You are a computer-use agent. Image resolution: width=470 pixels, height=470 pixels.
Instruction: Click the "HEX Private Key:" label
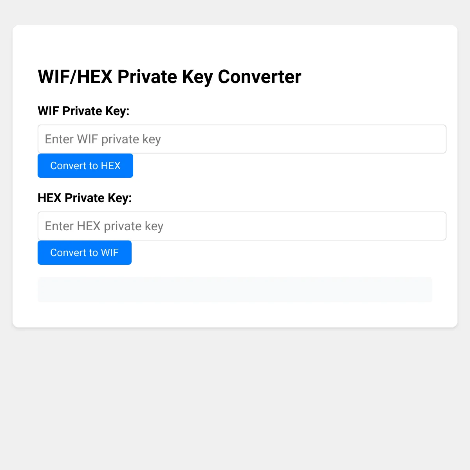click(x=85, y=198)
